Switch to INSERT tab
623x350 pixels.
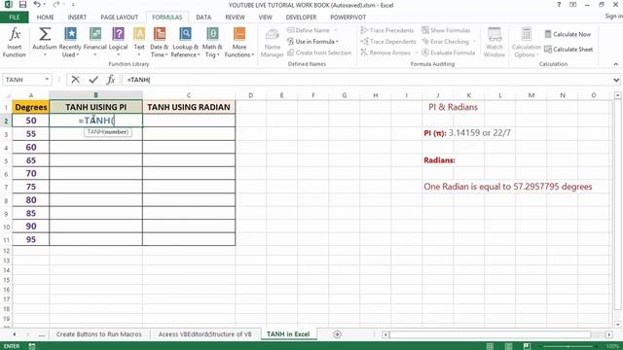pyautogui.click(x=77, y=17)
